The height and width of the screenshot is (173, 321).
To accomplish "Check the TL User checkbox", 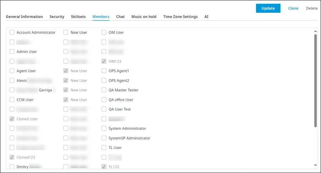I will (x=104, y=148).
